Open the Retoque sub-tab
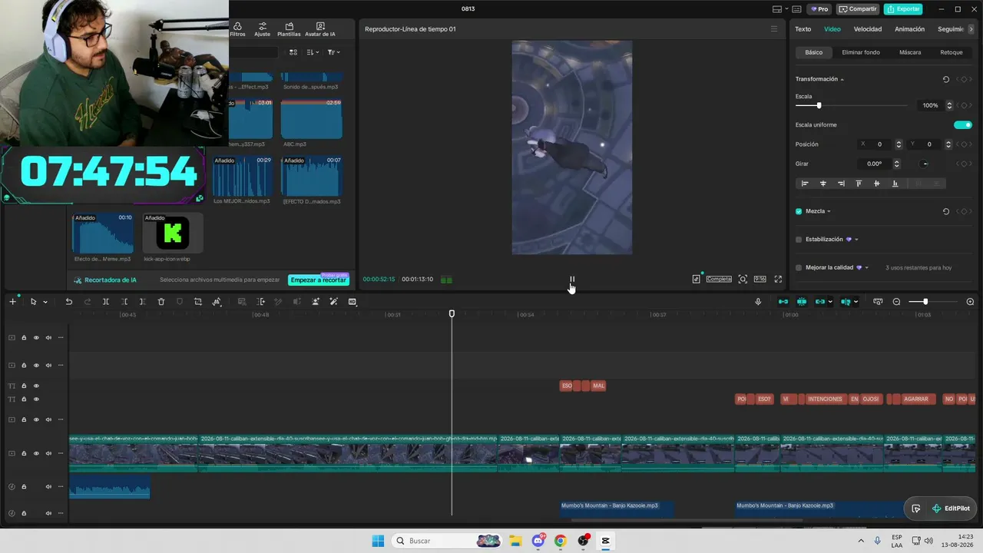Viewport: 983px width, 553px height. coord(952,52)
